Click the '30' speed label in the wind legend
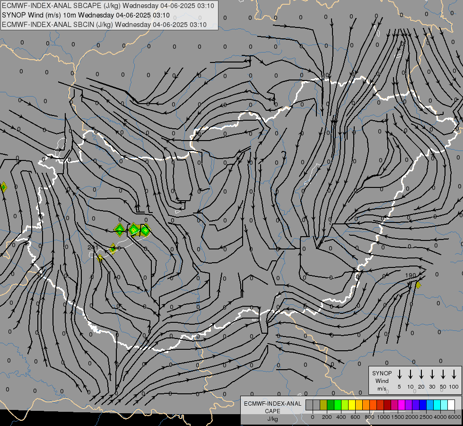The height and width of the screenshot is (426, 463). tap(432, 387)
